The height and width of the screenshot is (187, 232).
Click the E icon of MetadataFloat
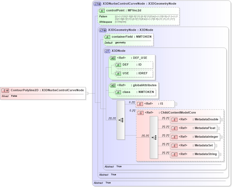[x=174, y=128]
